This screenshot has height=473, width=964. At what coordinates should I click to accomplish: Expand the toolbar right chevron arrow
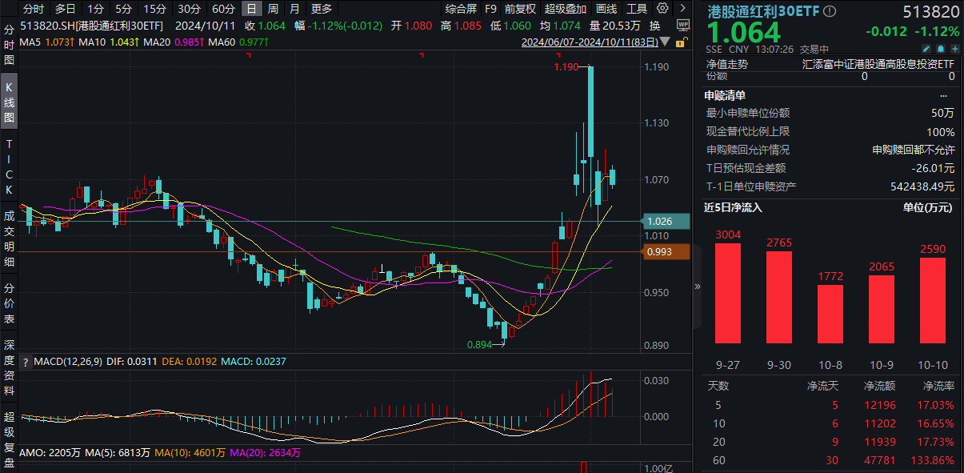pyautogui.click(x=682, y=9)
